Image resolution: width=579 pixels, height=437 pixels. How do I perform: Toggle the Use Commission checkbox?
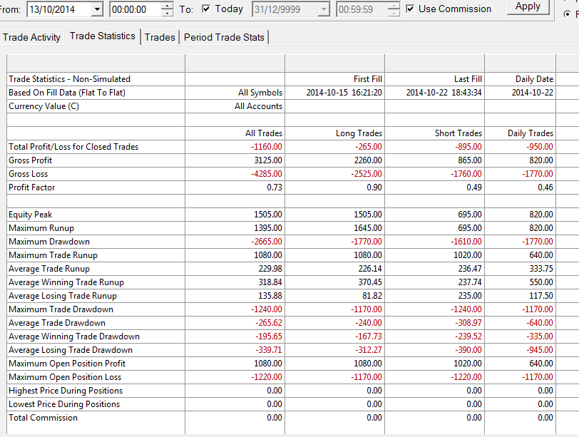[409, 9]
